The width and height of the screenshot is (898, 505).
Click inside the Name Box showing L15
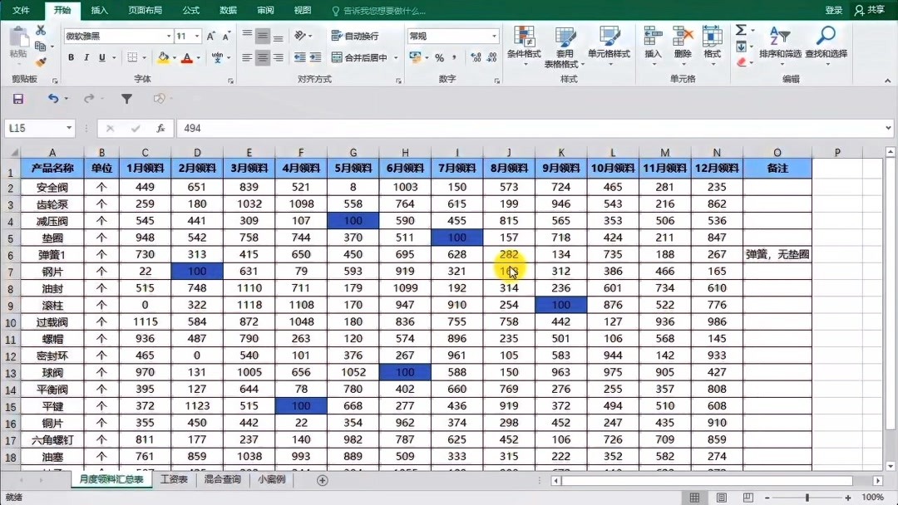tap(33, 128)
